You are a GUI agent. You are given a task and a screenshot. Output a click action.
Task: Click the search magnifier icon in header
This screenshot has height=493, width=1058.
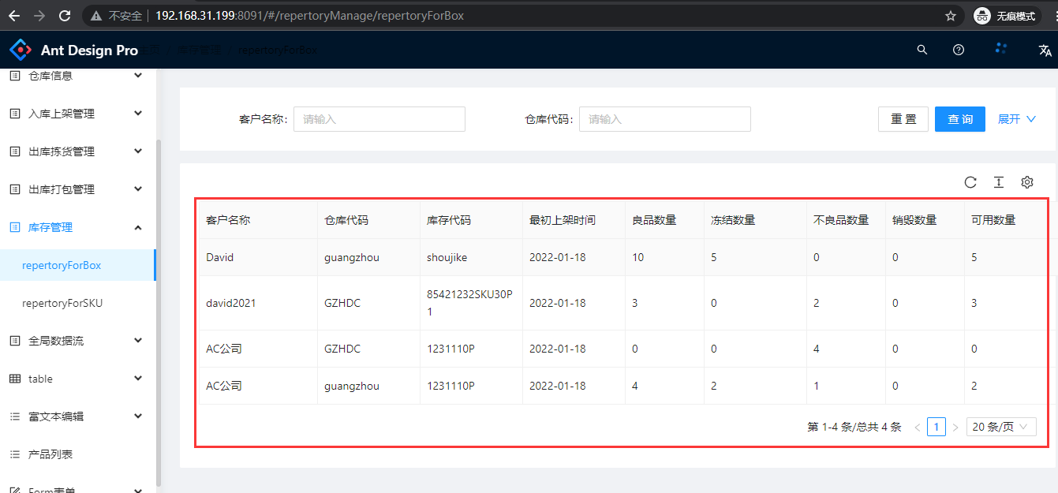922,50
